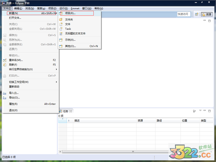Click the file icon beside 文件

pyautogui.click(x=61, y=24)
